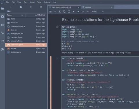Open the File menu

tap(8, 2)
